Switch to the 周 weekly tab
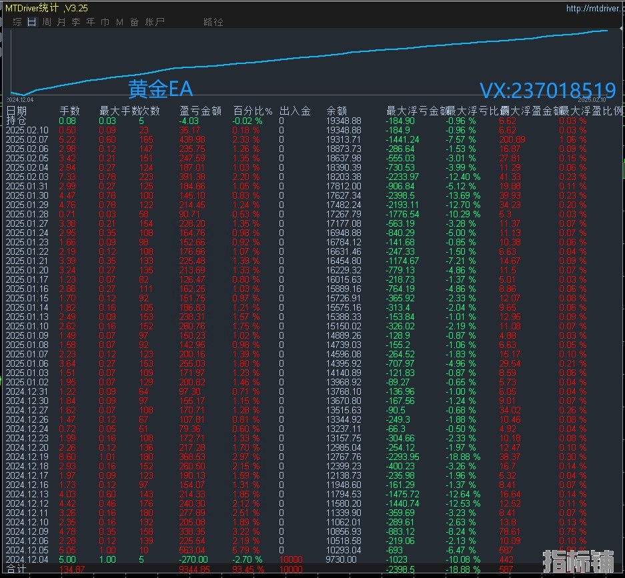Viewport: 625px width, 578px height. (47, 22)
